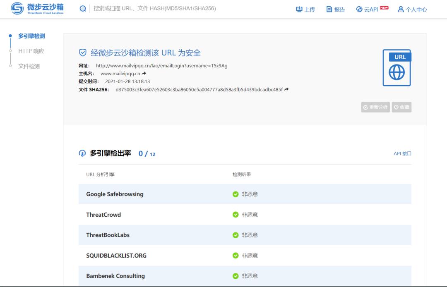447x287 pixels.
Task: Open 个人中心 personal center
Action: tap(412, 10)
